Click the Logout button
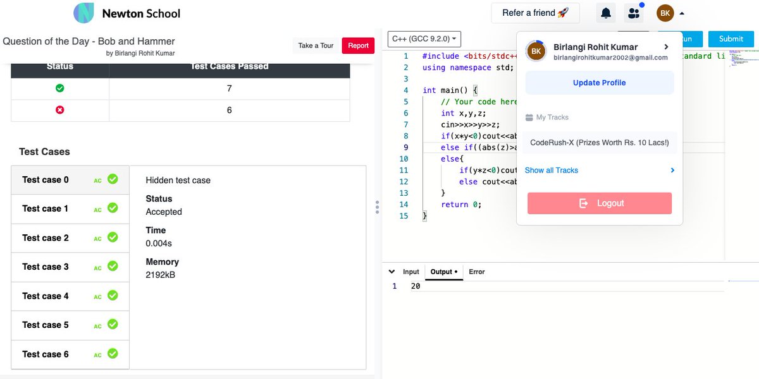759x379 pixels. (x=600, y=203)
